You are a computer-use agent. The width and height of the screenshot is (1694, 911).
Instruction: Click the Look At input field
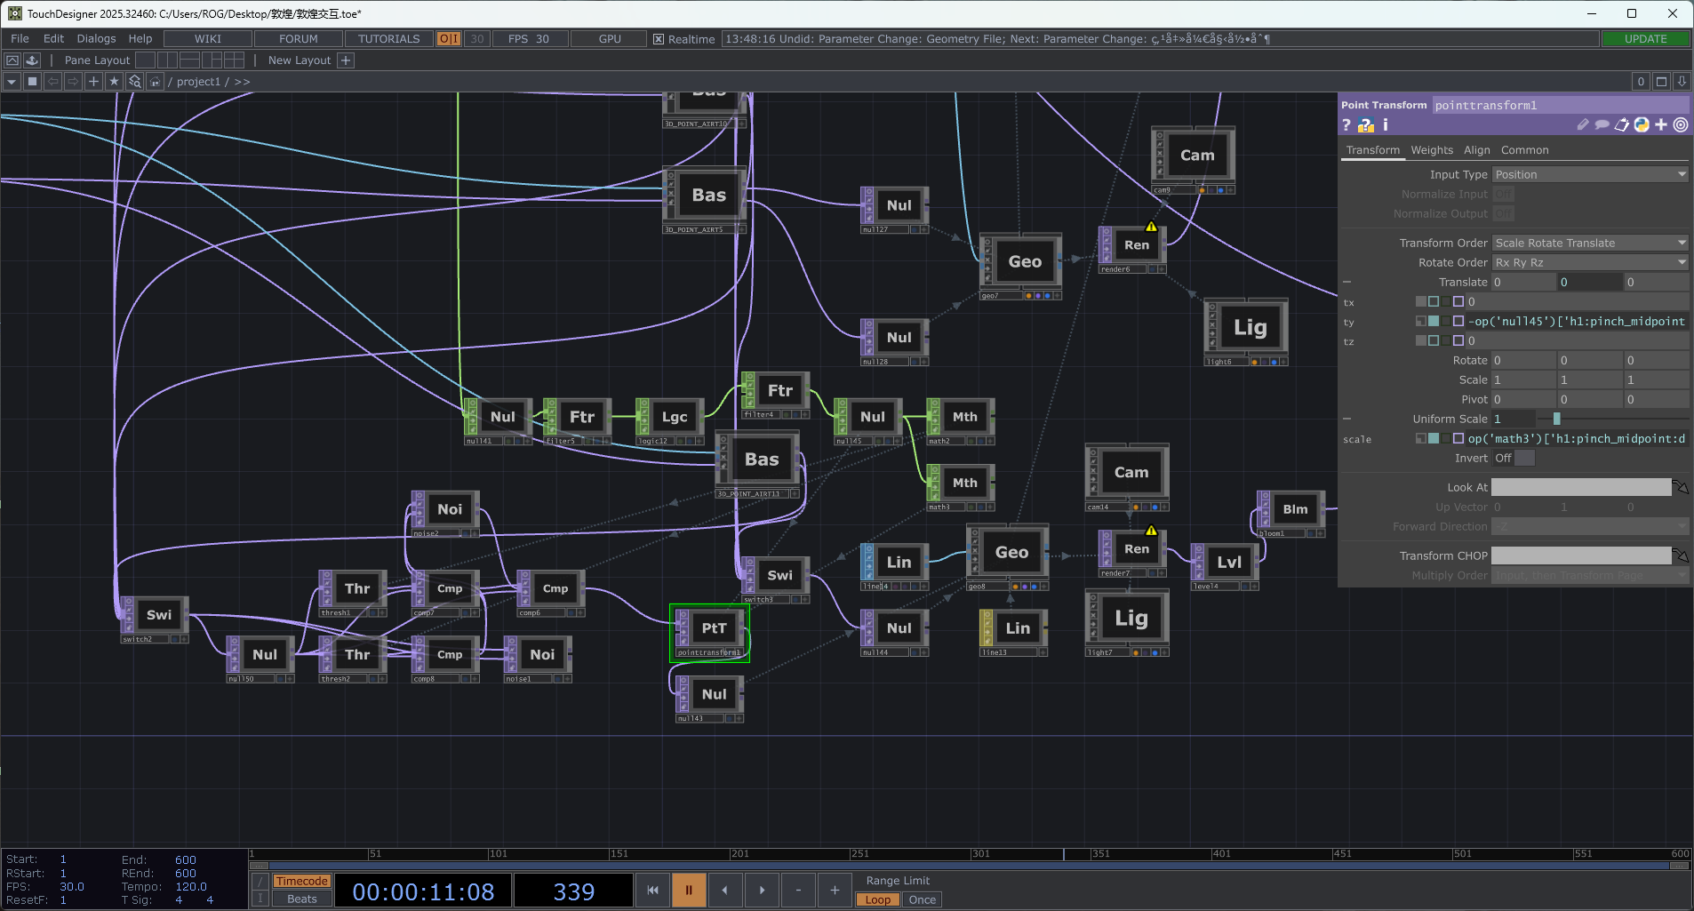tap(1581, 488)
